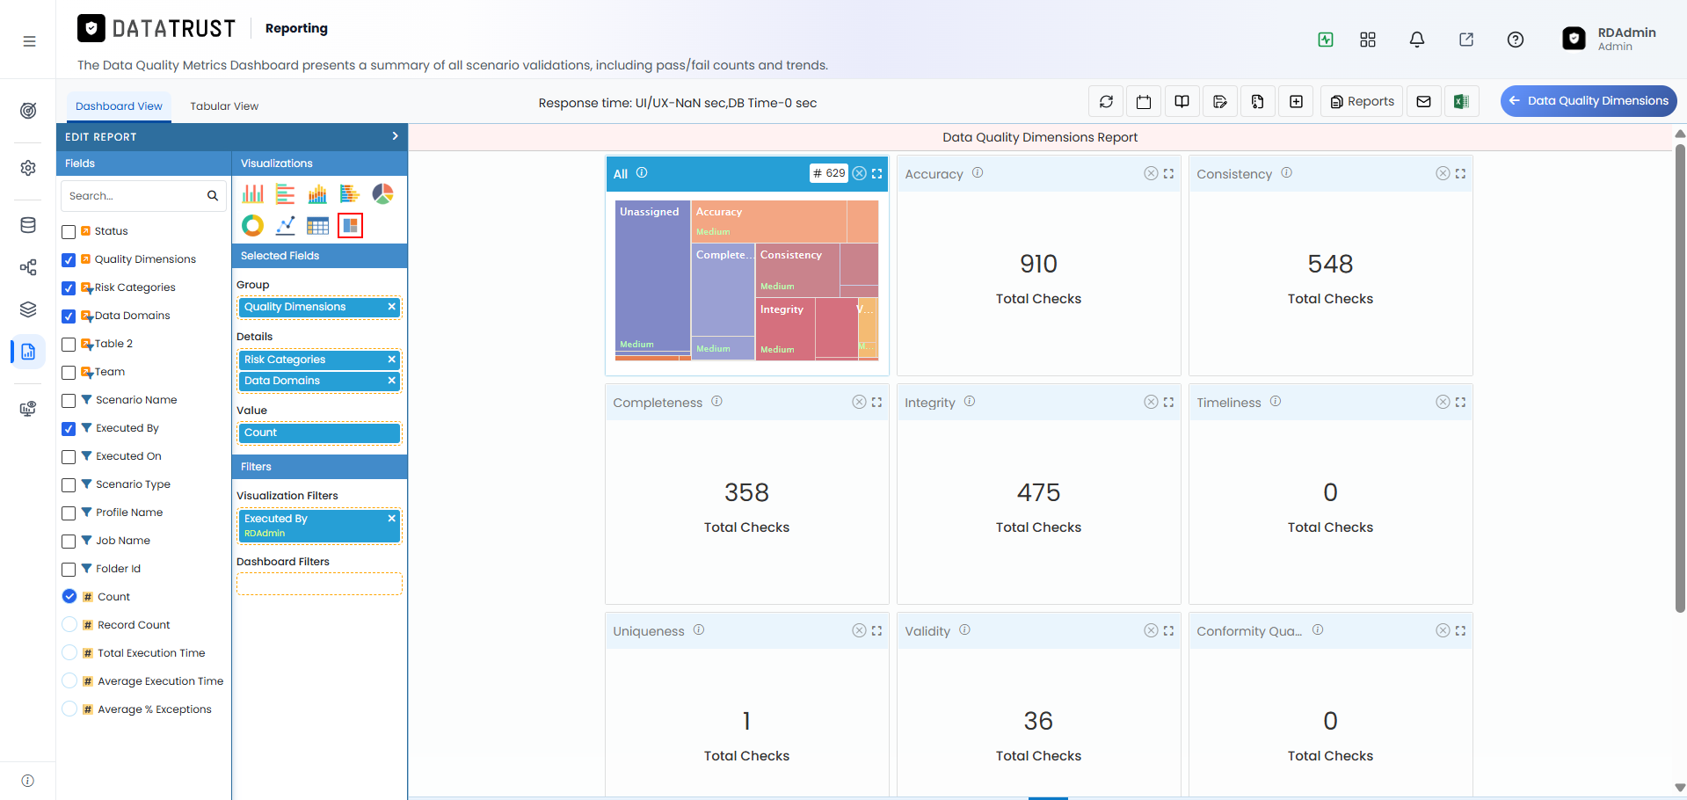The width and height of the screenshot is (1687, 800).
Task: Open the notifications bell
Action: point(1417,40)
